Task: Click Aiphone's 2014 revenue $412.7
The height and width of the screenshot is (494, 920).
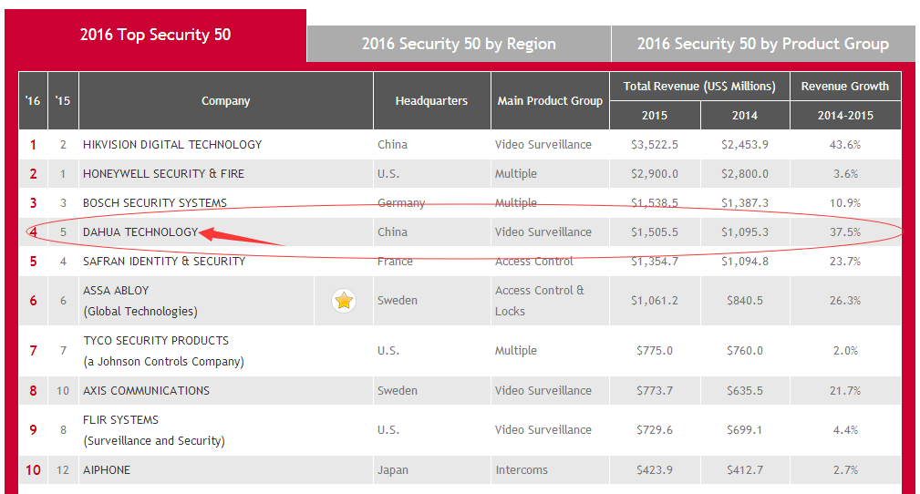Action: coord(745,470)
